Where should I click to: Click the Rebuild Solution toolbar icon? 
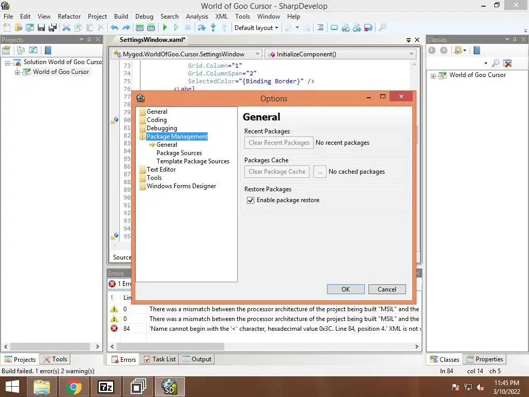coord(151,28)
